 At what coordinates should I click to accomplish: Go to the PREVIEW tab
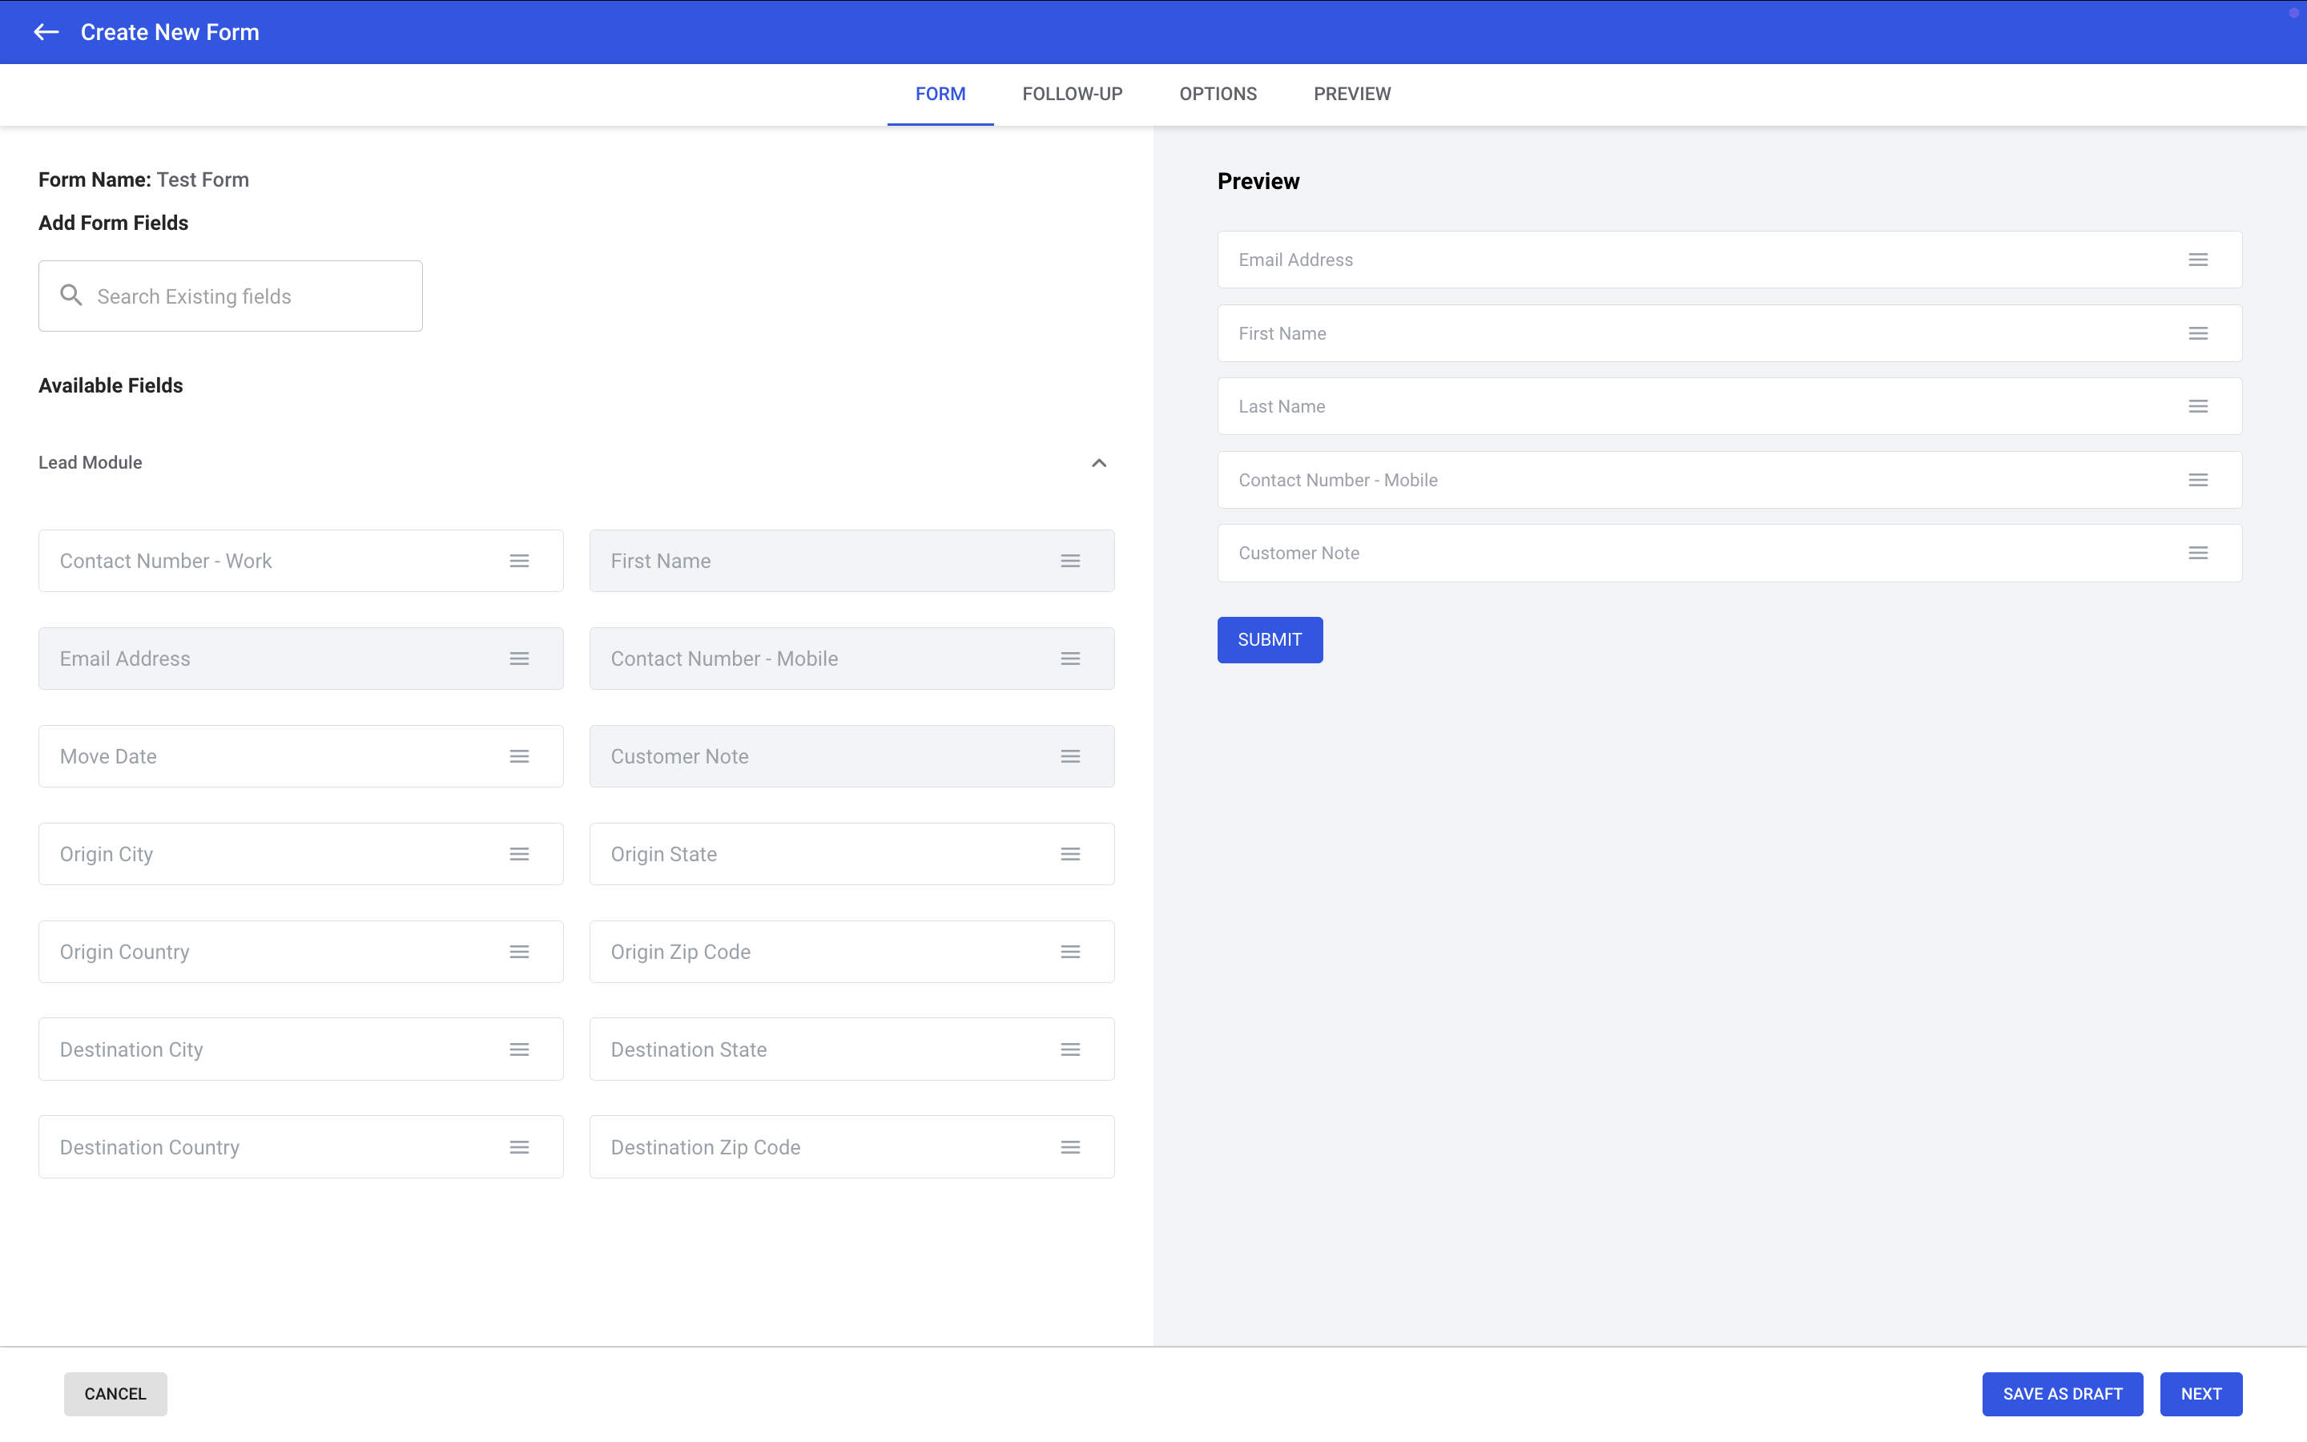1351,95
